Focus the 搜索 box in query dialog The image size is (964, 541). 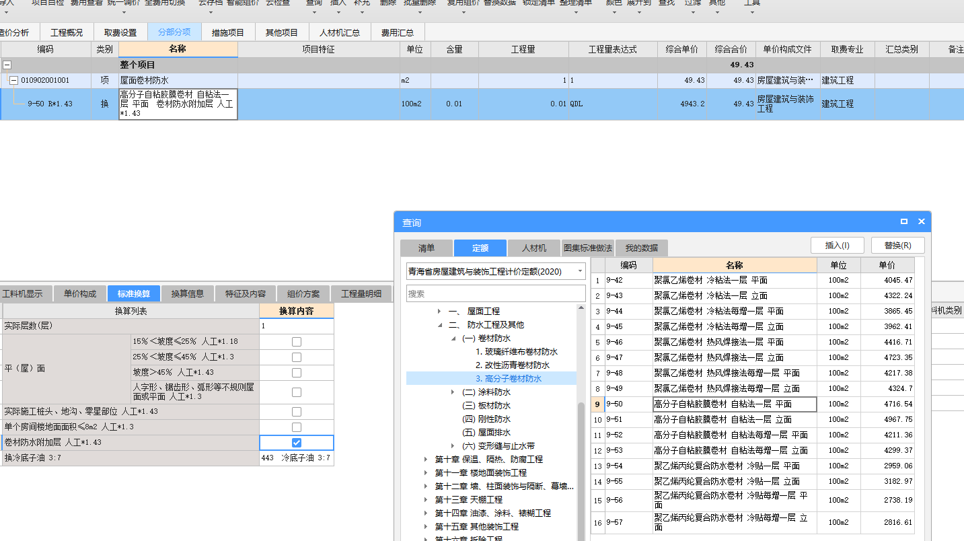click(496, 293)
